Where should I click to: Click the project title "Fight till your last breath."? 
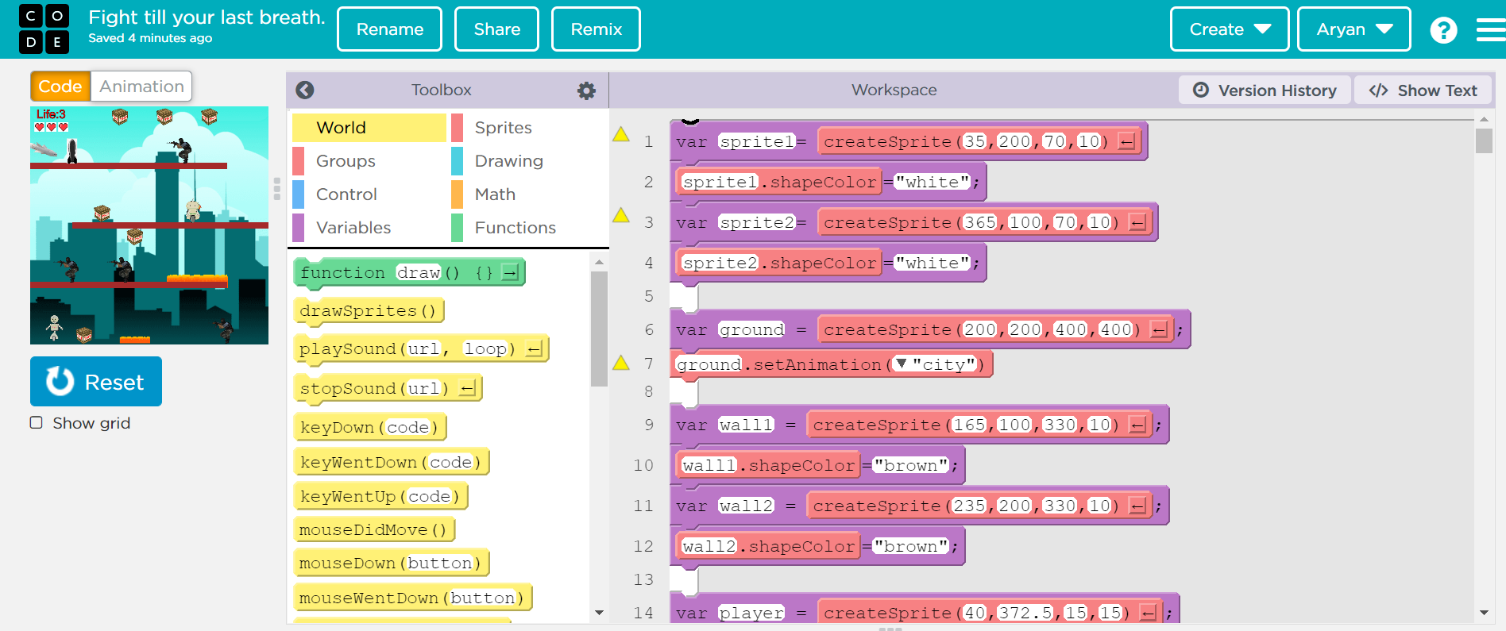coord(207,17)
